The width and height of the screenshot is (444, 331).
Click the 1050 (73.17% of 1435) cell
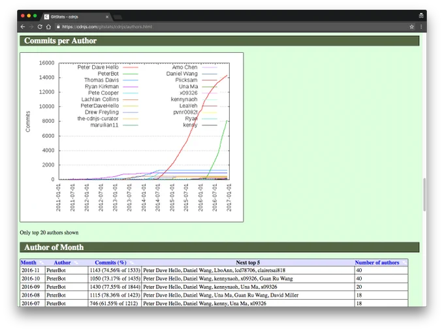pyautogui.click(x=115, y=279)
